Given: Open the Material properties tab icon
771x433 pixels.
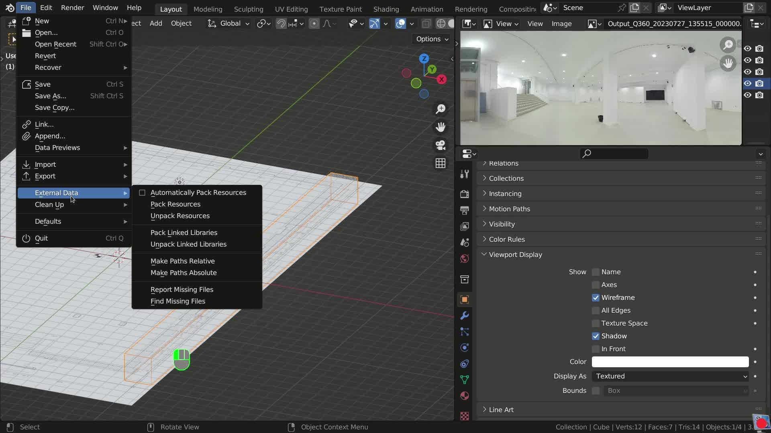Looking at the screenshot, I should pyautogui.click(x=465, y=396).
